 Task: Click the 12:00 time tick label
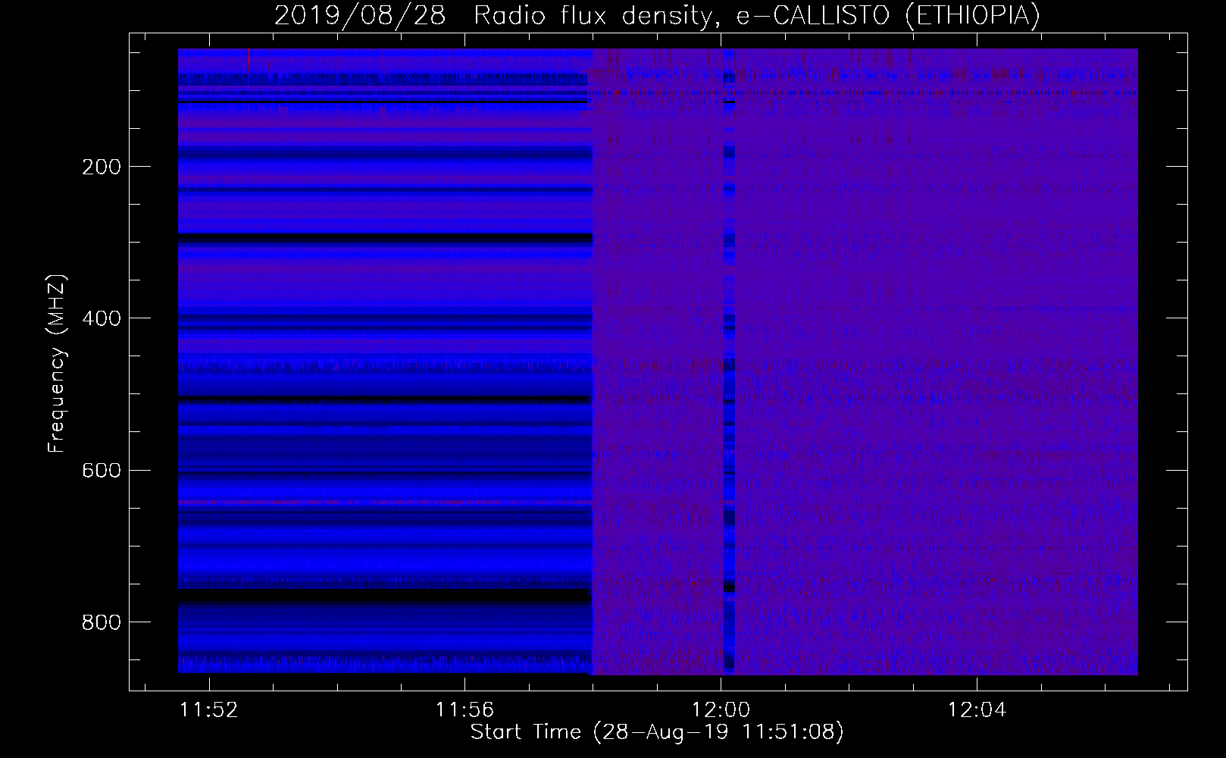(721, 710)
